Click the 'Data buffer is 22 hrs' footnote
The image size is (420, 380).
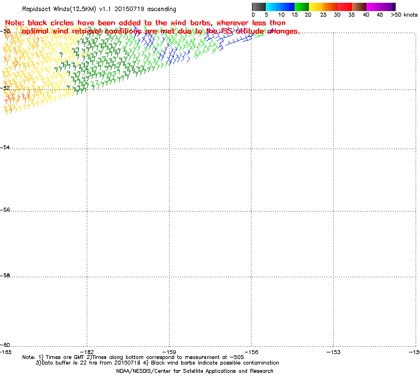coord(158,363)
